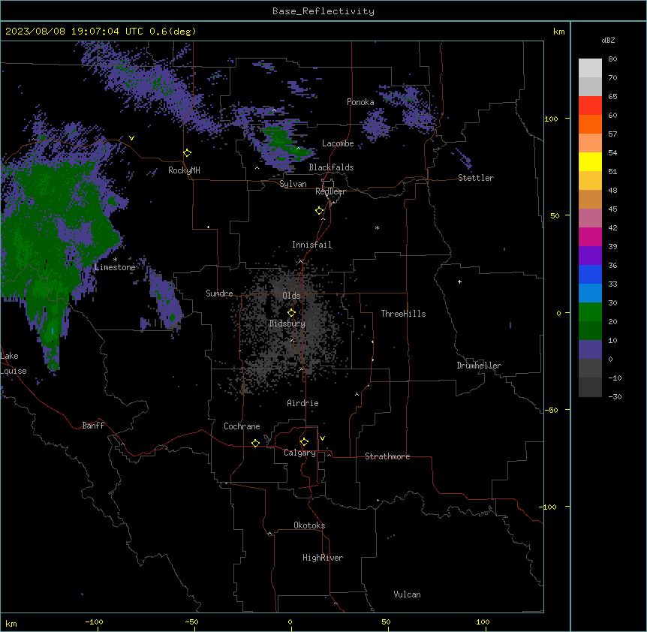Click the asterisk marker east of Innisfail
Screen dimensions: 647x632
(377, 227)
